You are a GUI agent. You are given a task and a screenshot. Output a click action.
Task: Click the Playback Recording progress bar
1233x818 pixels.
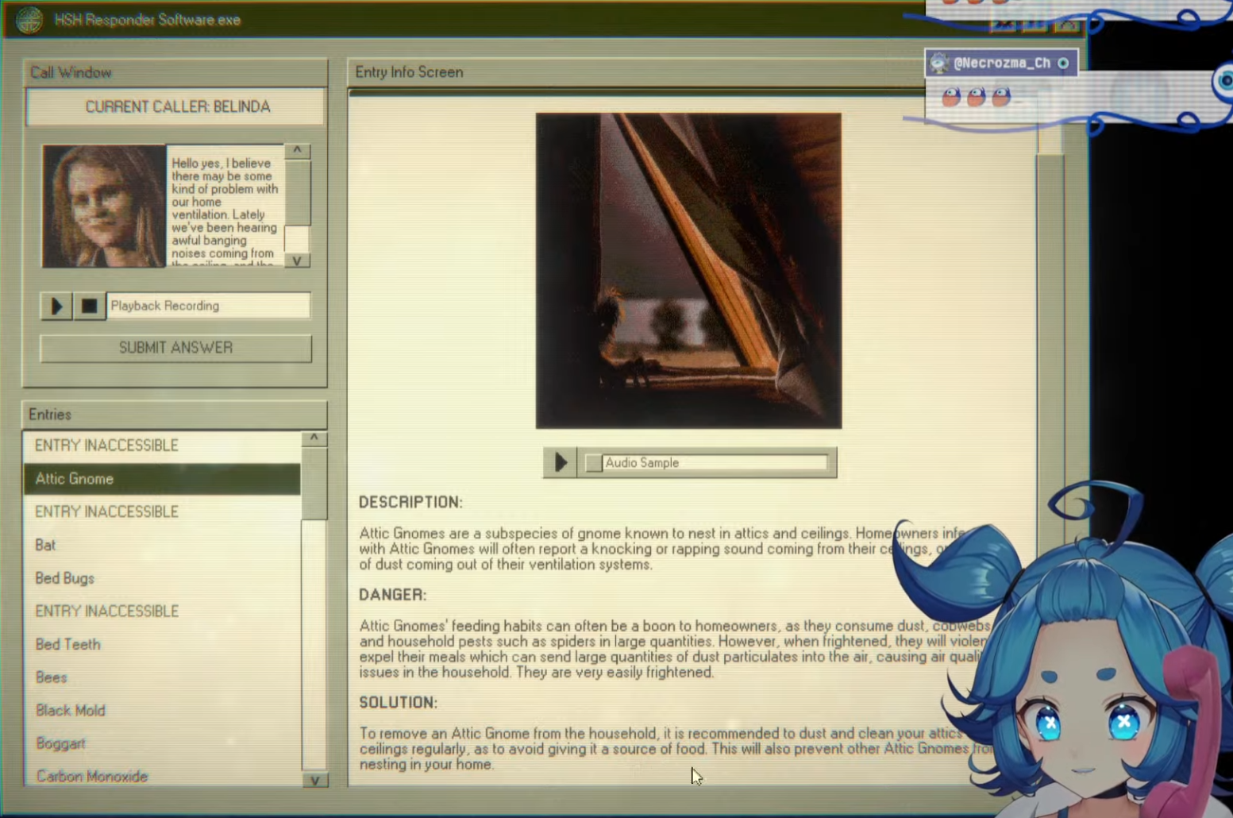[208, 306]
